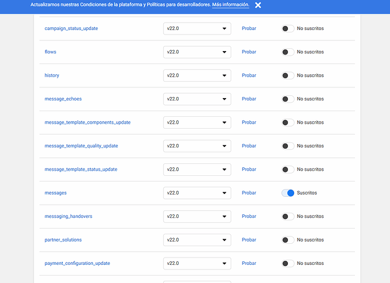This screenshot has height=283, width=390.
Task: Click the message_echoes field name
Action: [x=63, y=99]
